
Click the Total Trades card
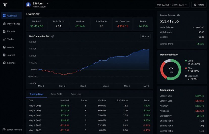coord(101,24)
